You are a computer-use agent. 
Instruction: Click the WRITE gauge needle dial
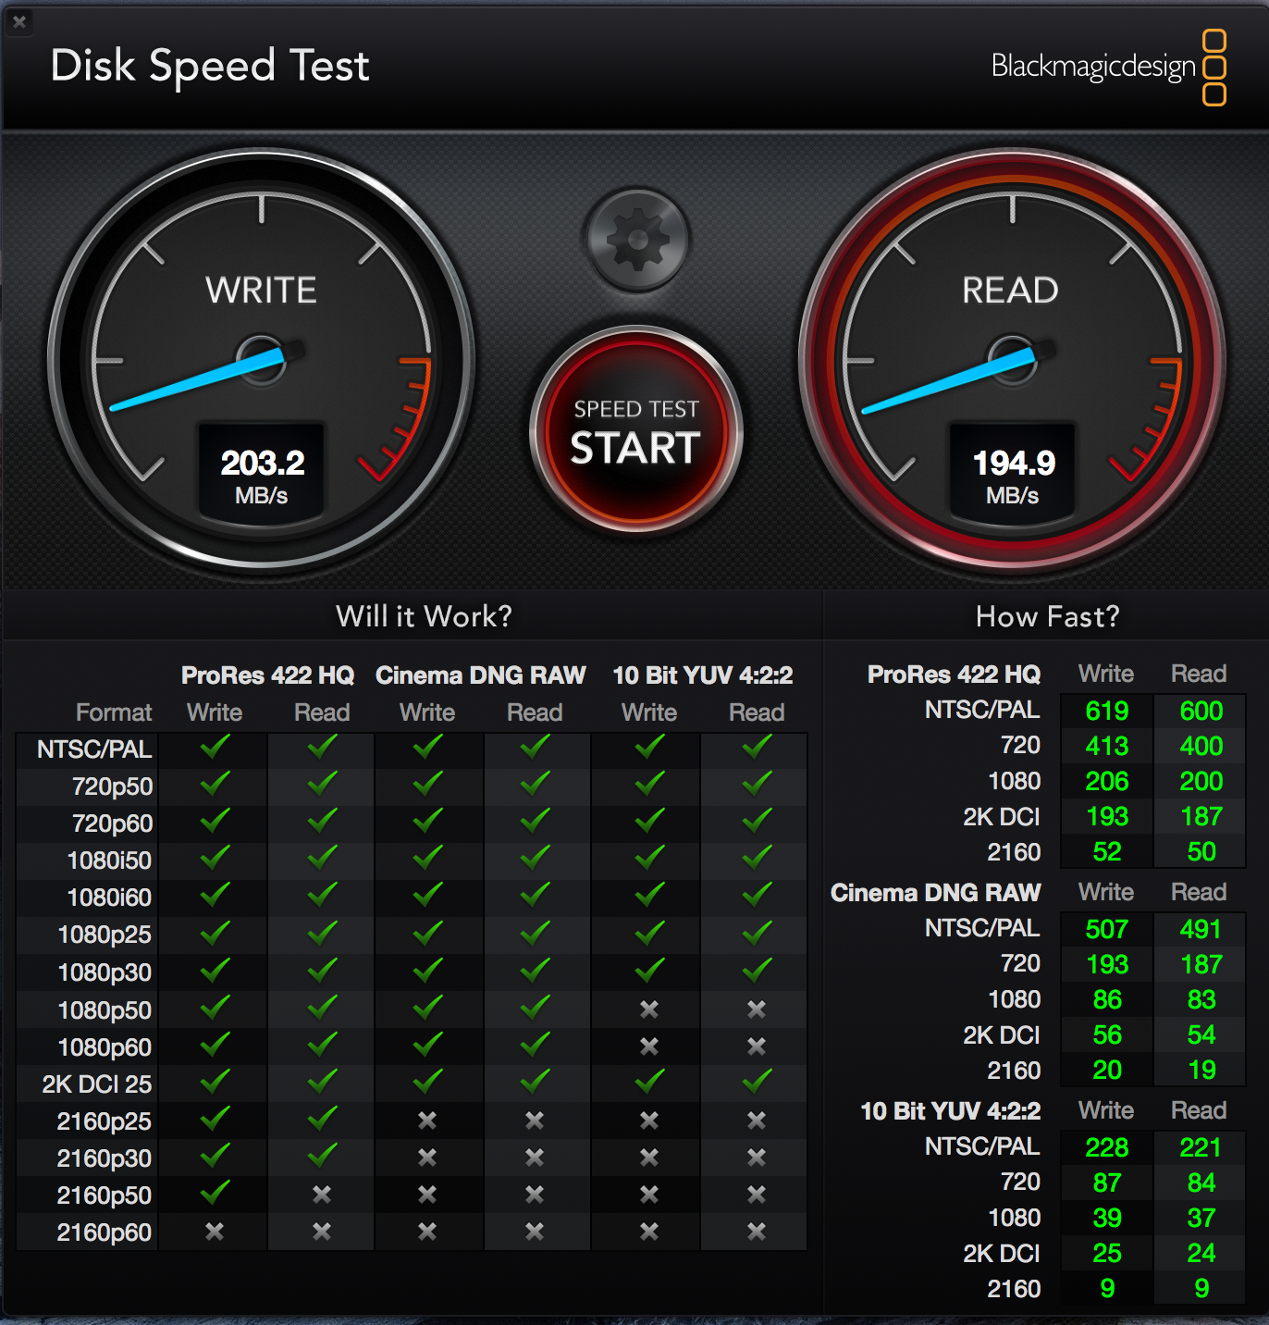coord(262,360)
